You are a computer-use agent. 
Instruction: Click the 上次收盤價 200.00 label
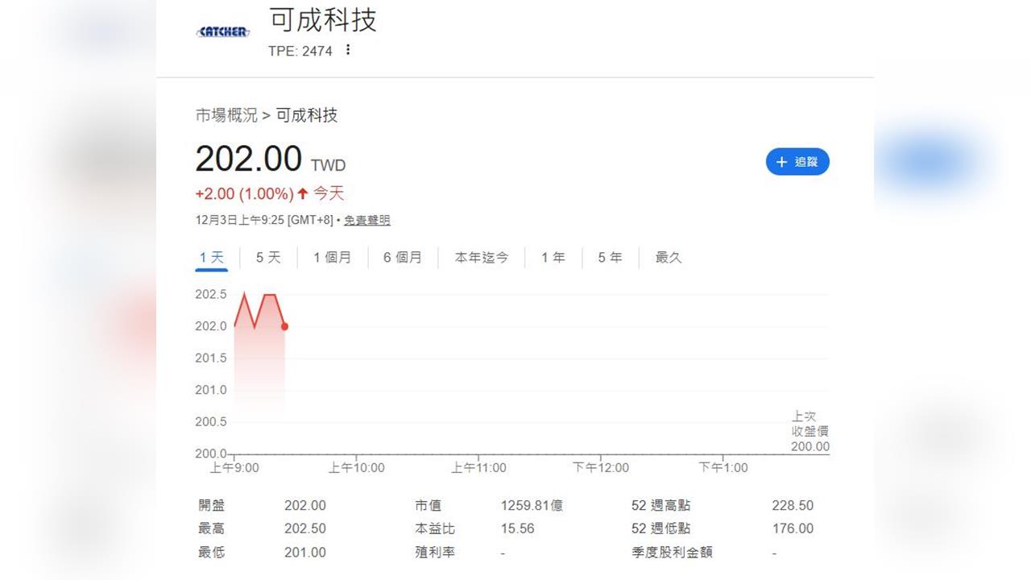click(807, 431)
